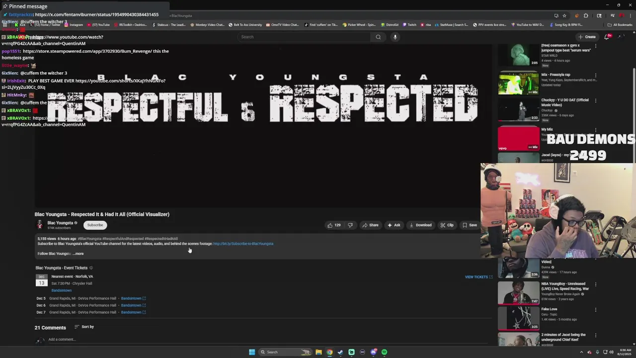Click the Blac Youngsta channel name
Viewport: 636px width, 358px height.
coord(60,223)
